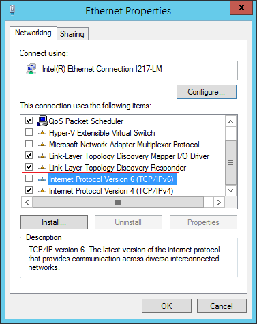Click the Link-Layer Topology Discovery Mapper driver icon
Image resolution: width=257 pixels, height=324 pixels.
[42, 156]
